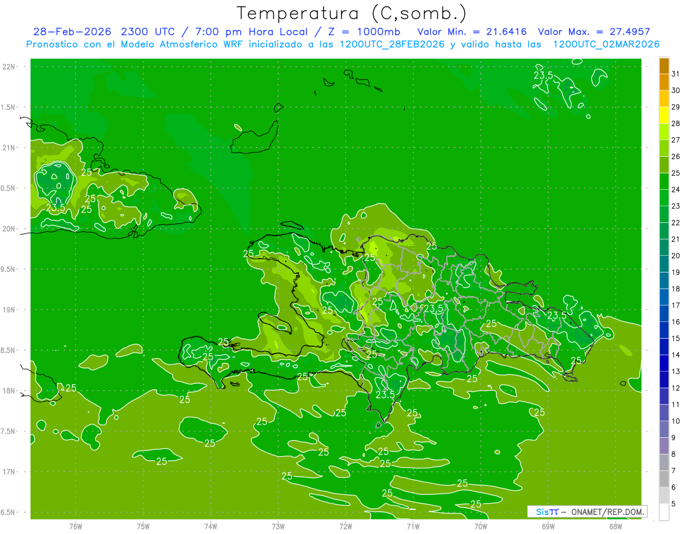Click the "69W" longitude axis label
The image size is (691, 534).
tap(548, 526)
